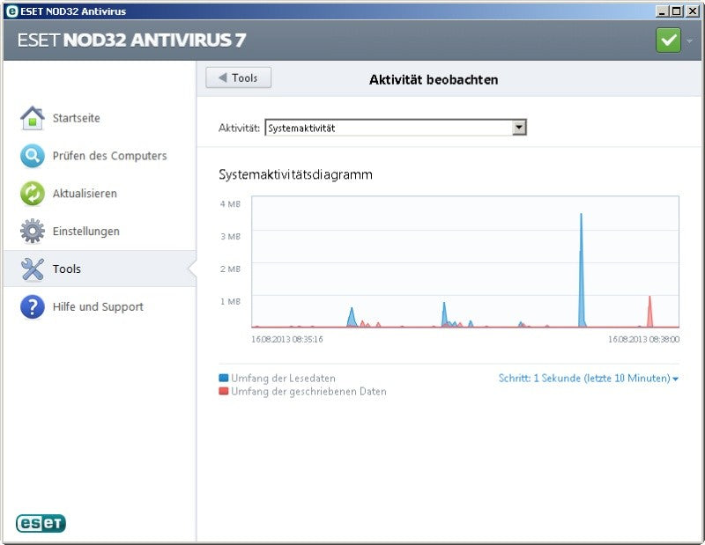Image resolution: width=705 pixels, height=545 pixels.
Task: Click the Hilfe und Support question icon
Action: (33, 307)
